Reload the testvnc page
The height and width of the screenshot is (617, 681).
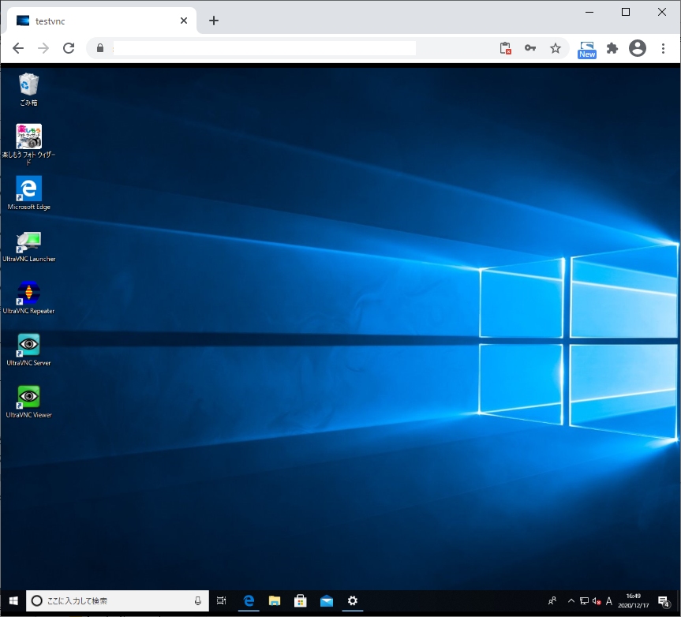(x=69, y=48)
